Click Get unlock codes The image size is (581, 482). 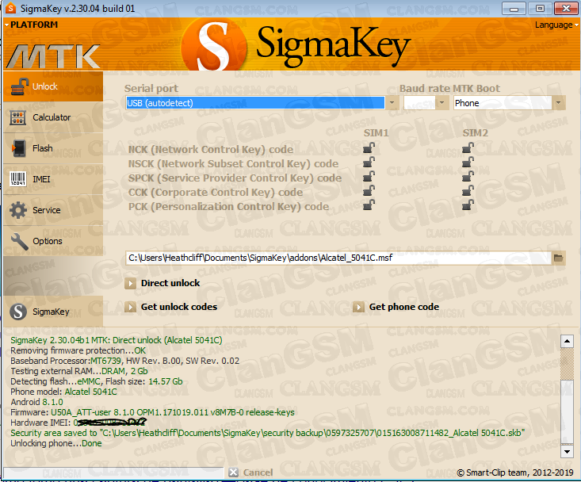point(179,307)
